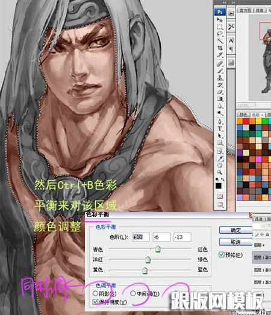The height and width of the screenshot is (315, 271).
Task: Click the Photoshop Ps logo
Action: pyautogui.click(x=220, y=12)
